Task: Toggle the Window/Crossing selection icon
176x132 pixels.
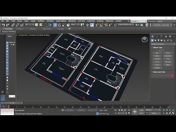Action: (50, 25)
